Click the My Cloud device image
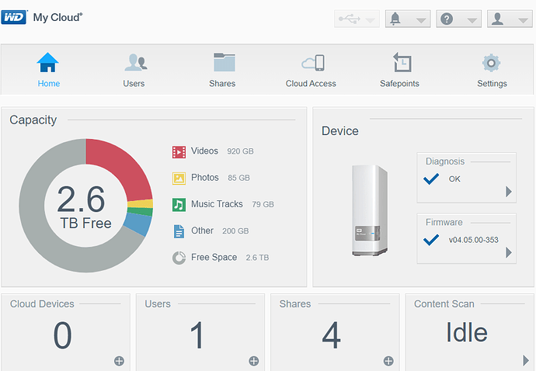This screenshot has height=371, width=536. click(370, 210)
